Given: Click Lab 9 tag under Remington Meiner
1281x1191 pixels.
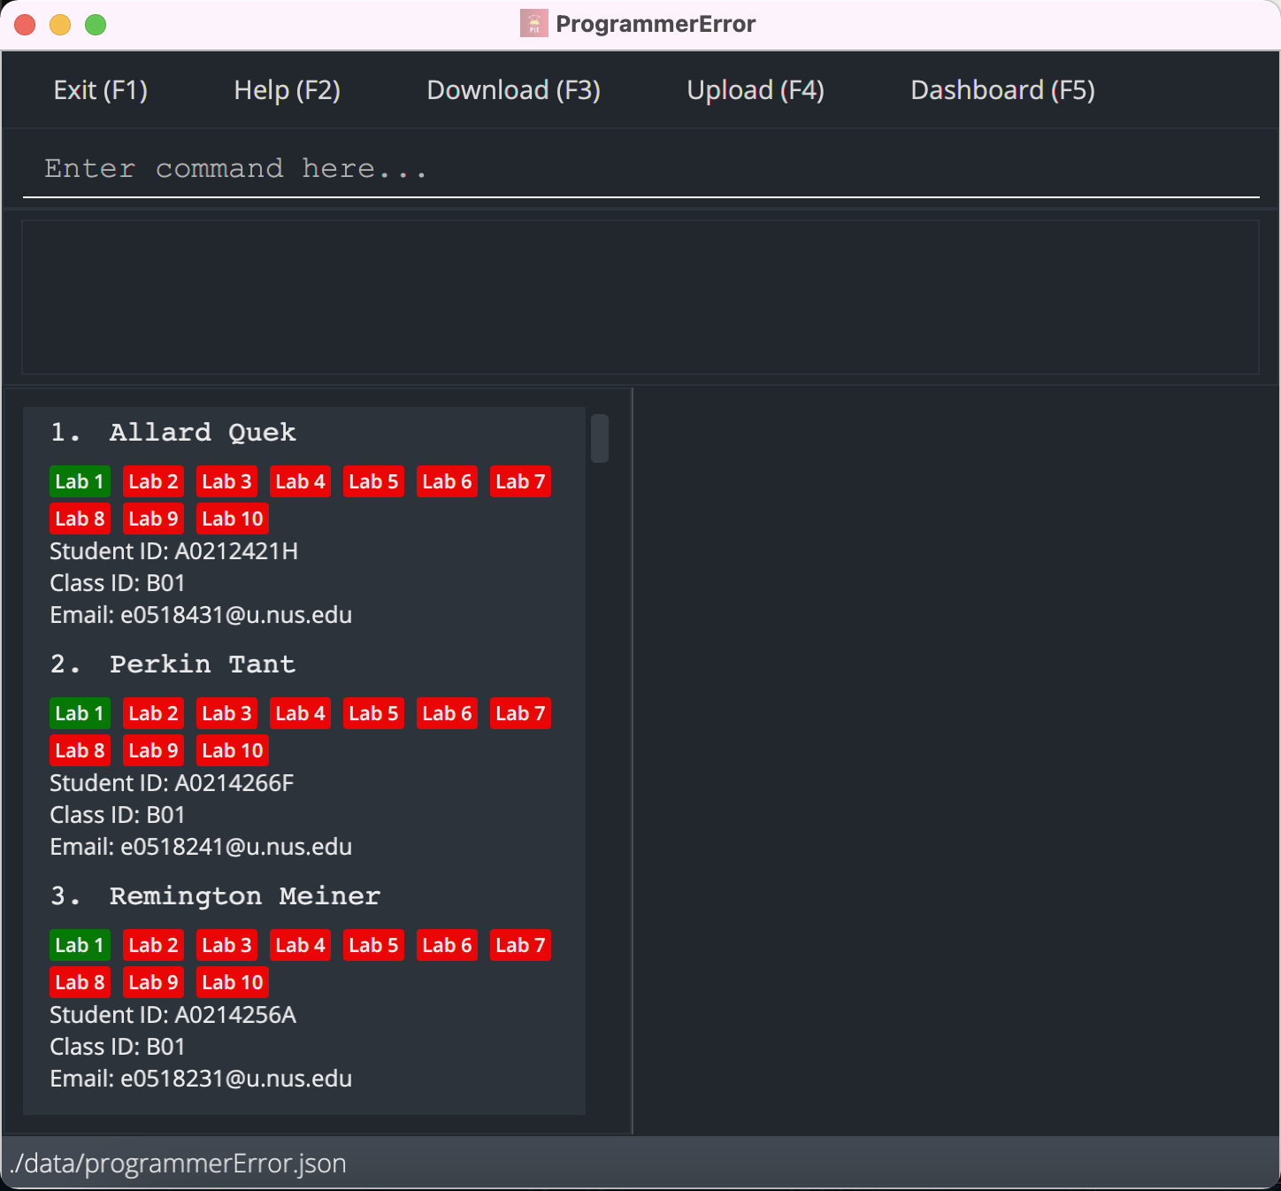Looking at the screenshot, I should tap(153, 982).
